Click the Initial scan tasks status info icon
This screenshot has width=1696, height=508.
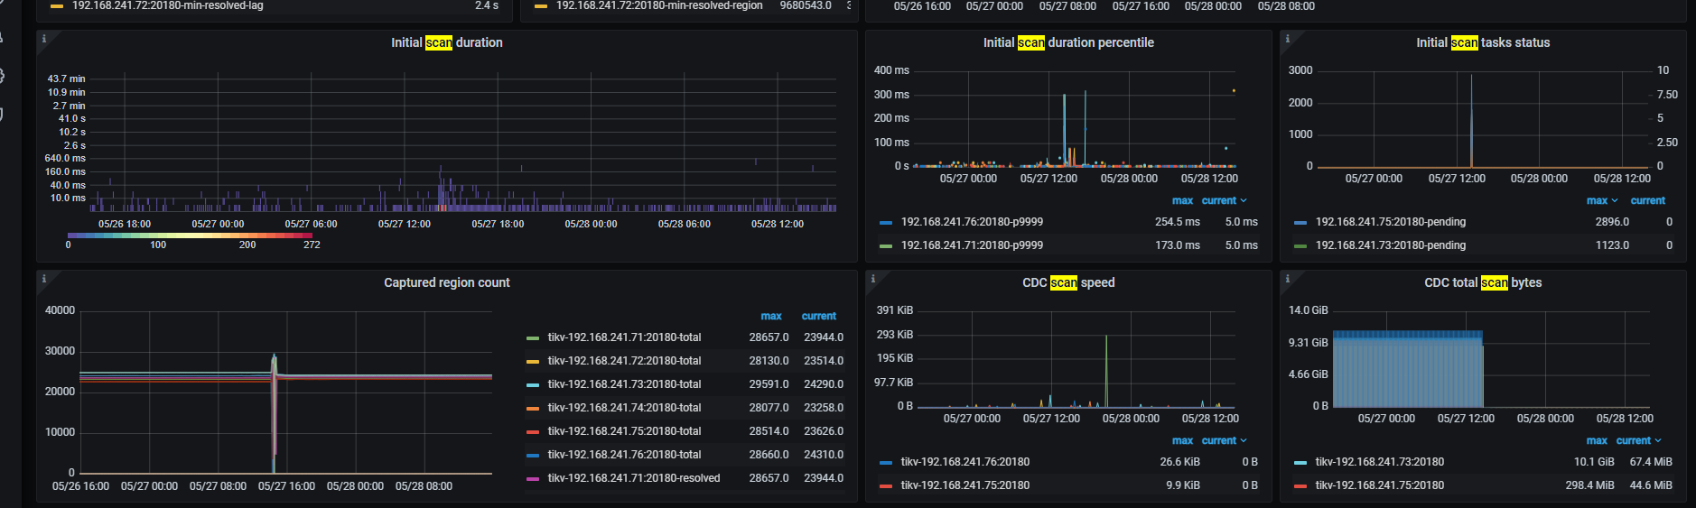coord(1288,39)
